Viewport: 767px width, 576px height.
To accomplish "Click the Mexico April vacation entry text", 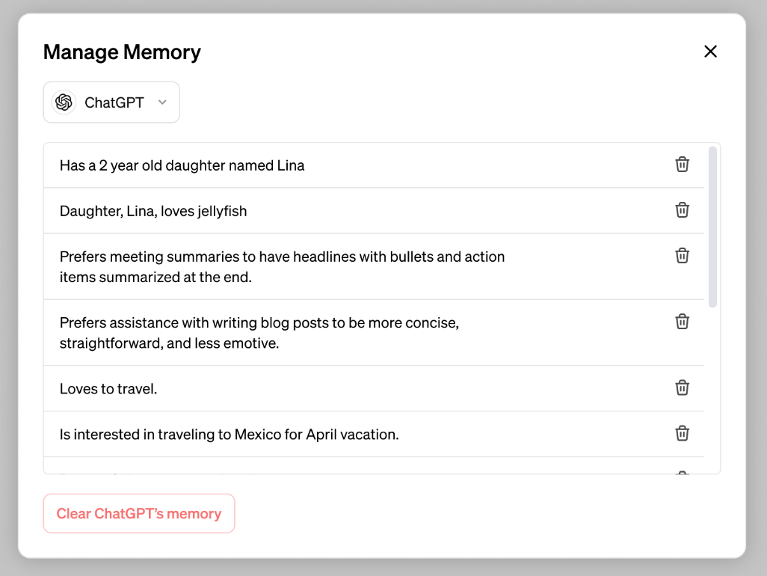I will tap(229, 435).
